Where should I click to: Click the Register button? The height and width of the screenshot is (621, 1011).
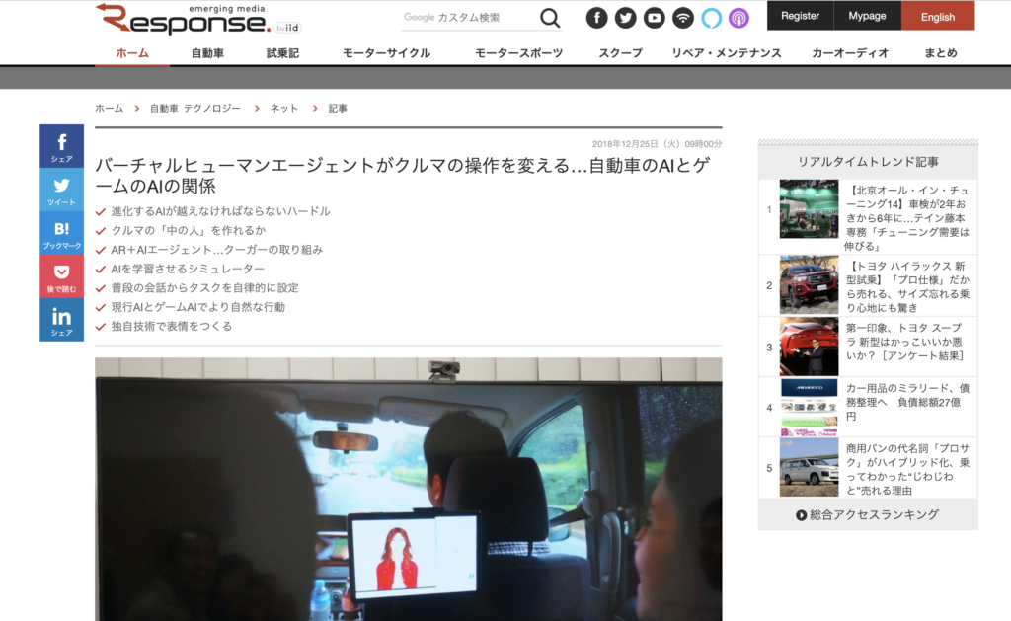pyautogui.click(x=799, y=16)
